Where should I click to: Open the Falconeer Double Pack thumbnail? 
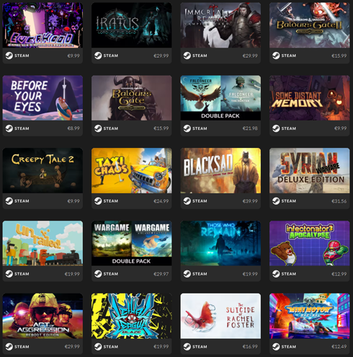coord(220,98)
